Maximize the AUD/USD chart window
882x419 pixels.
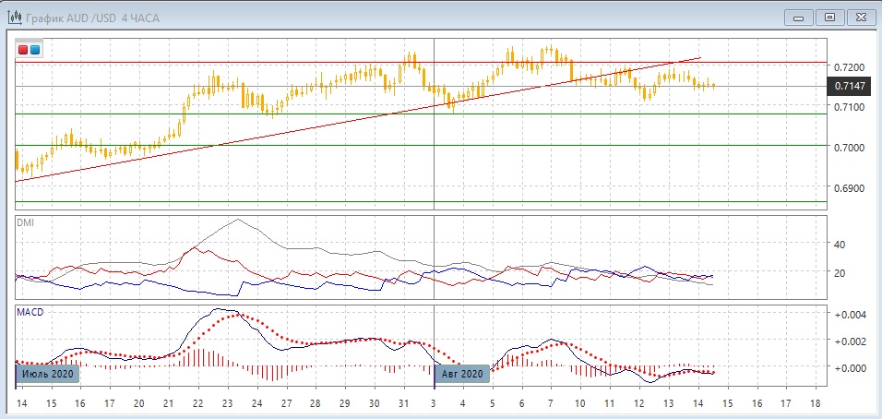pyautogui.click(x=829, y=17)
